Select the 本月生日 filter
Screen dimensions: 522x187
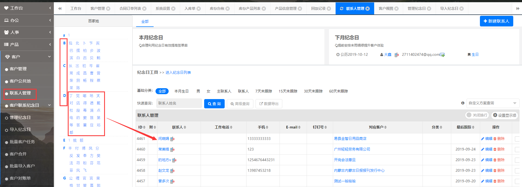[x=181, y=91]
